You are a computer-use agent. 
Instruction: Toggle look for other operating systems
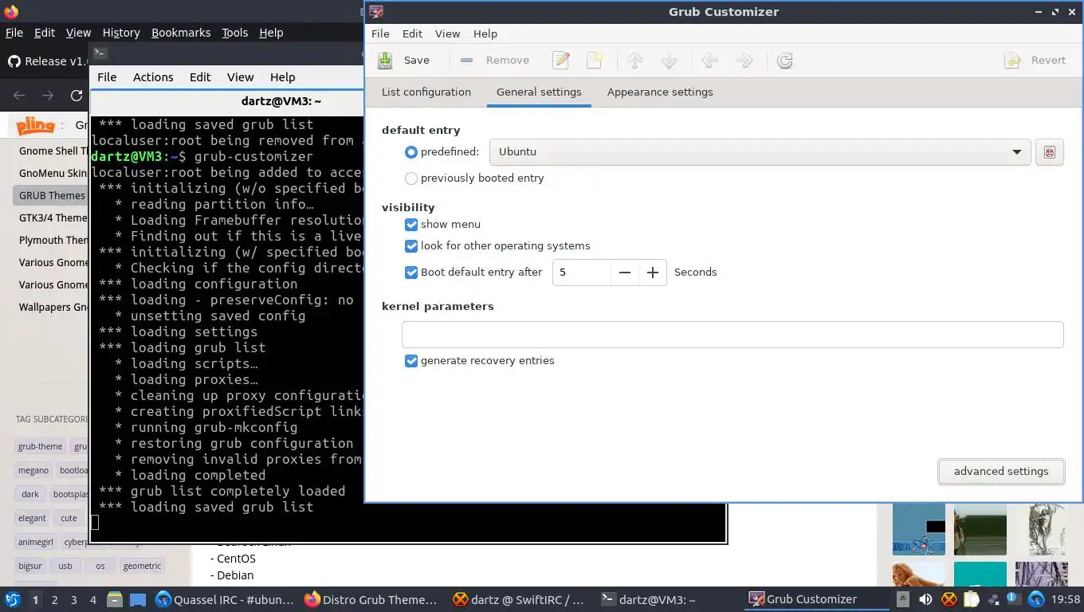tap(411, 246)
